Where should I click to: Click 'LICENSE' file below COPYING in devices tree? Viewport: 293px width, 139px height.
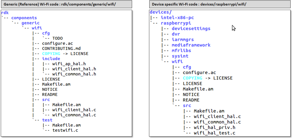[192, 83]
